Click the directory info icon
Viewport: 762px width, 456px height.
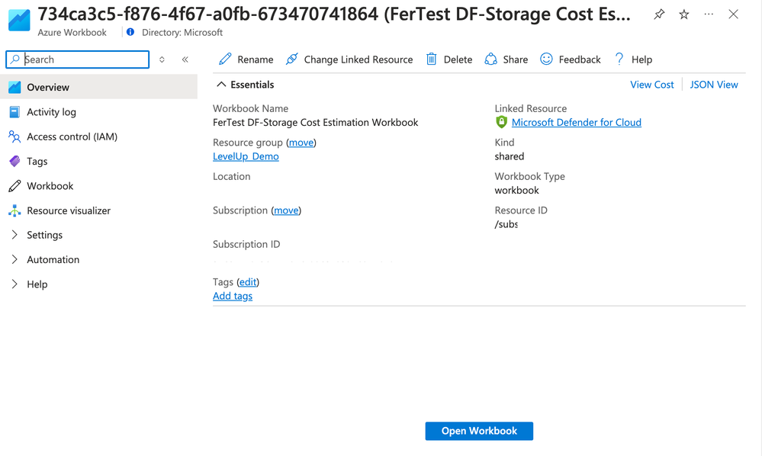130,32
